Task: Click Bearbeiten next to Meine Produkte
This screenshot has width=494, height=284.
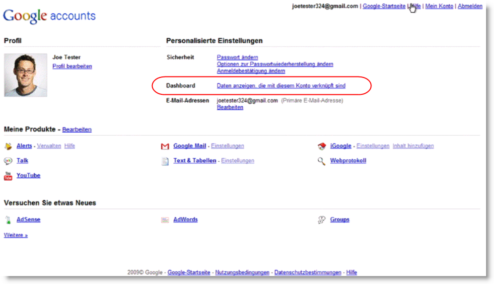Action: click(x=77, y=130)
